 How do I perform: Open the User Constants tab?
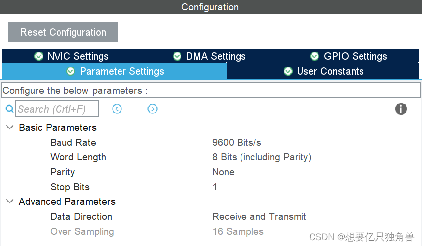click(x=330, y=71)
